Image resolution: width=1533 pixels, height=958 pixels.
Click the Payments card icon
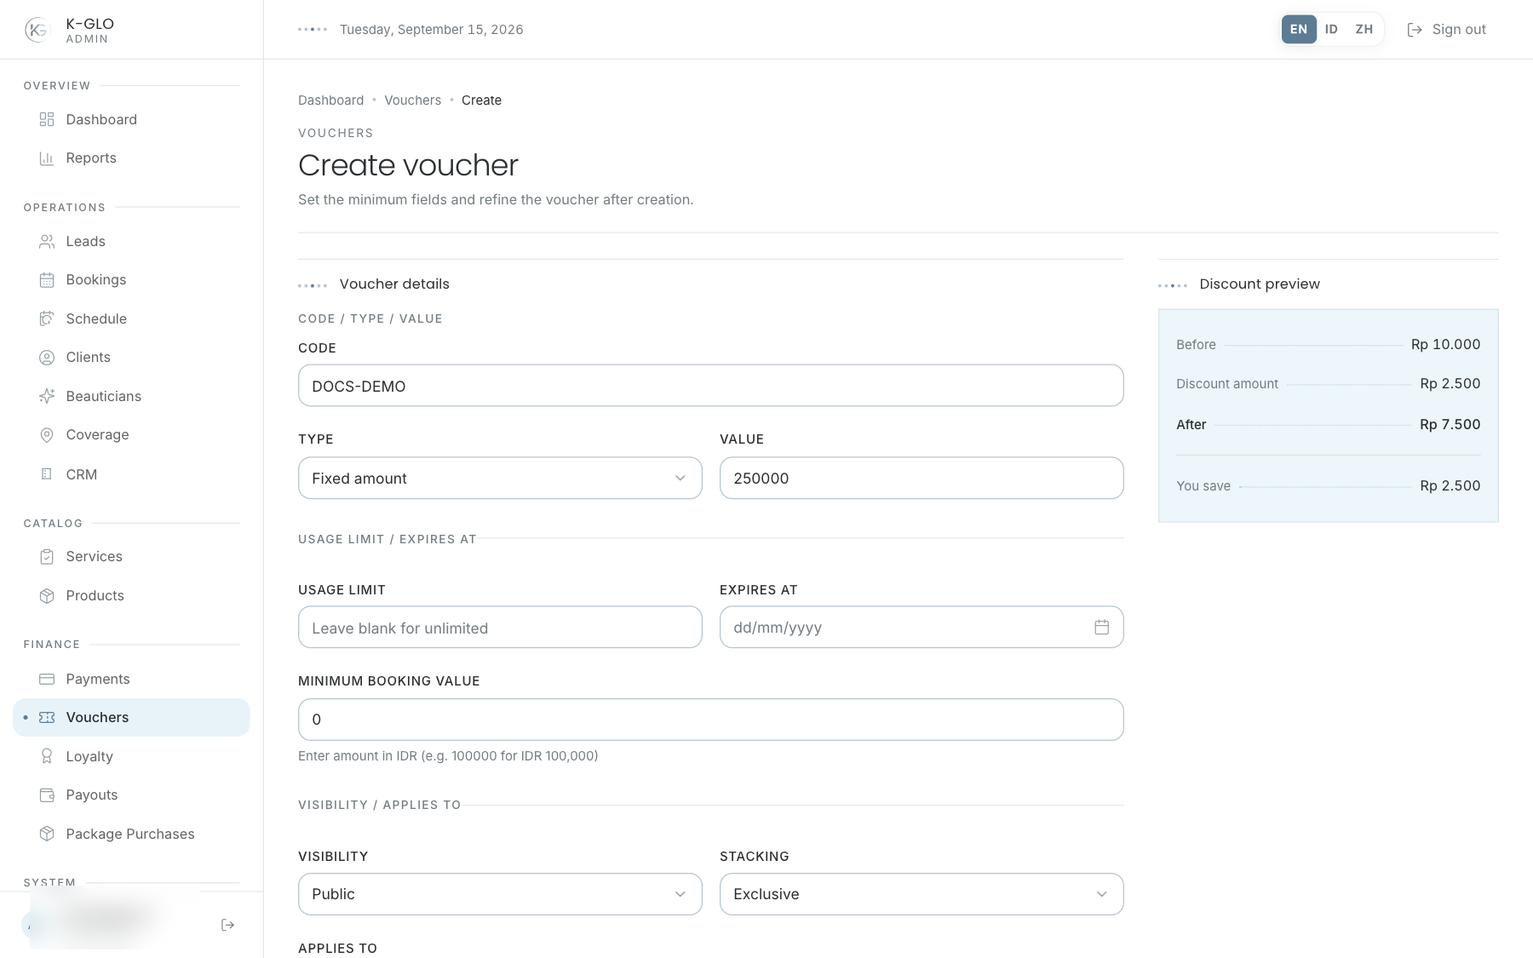(x=47, y=680)
